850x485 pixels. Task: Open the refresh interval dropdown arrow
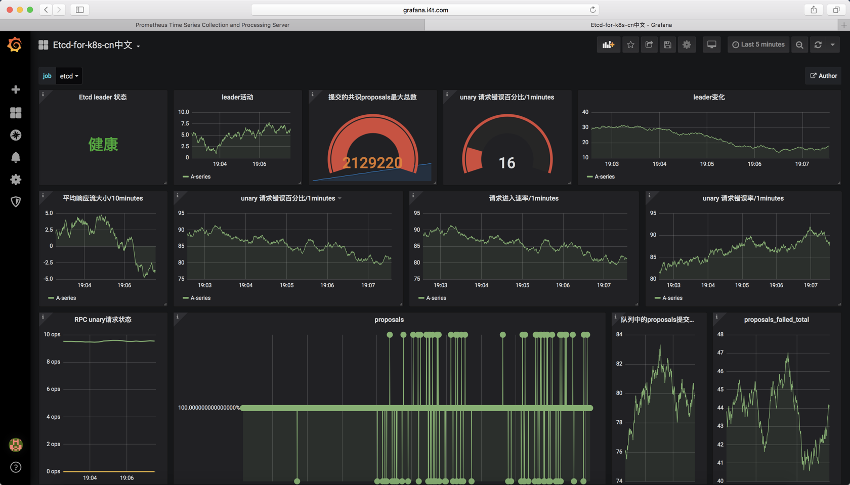pyautogui.click(x=833, y=45)
